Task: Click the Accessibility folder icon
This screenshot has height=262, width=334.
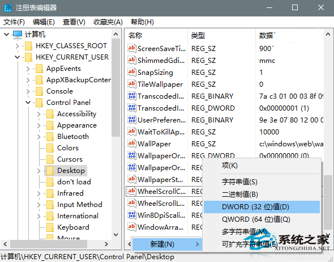Action: click(x=50, y=114)
